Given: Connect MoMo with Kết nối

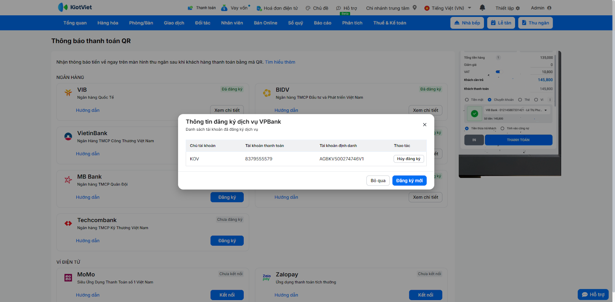Looking at the screenshot, I should tap(227, 295).
